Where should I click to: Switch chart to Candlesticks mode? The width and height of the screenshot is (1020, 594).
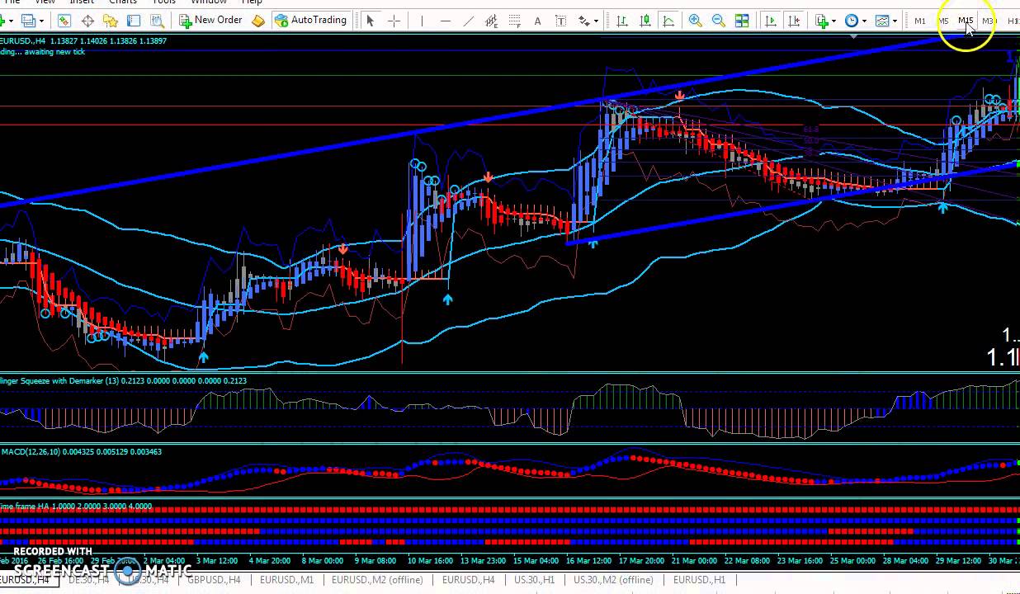coord(645,21)
